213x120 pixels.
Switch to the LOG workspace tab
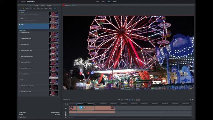coord(98,2)
